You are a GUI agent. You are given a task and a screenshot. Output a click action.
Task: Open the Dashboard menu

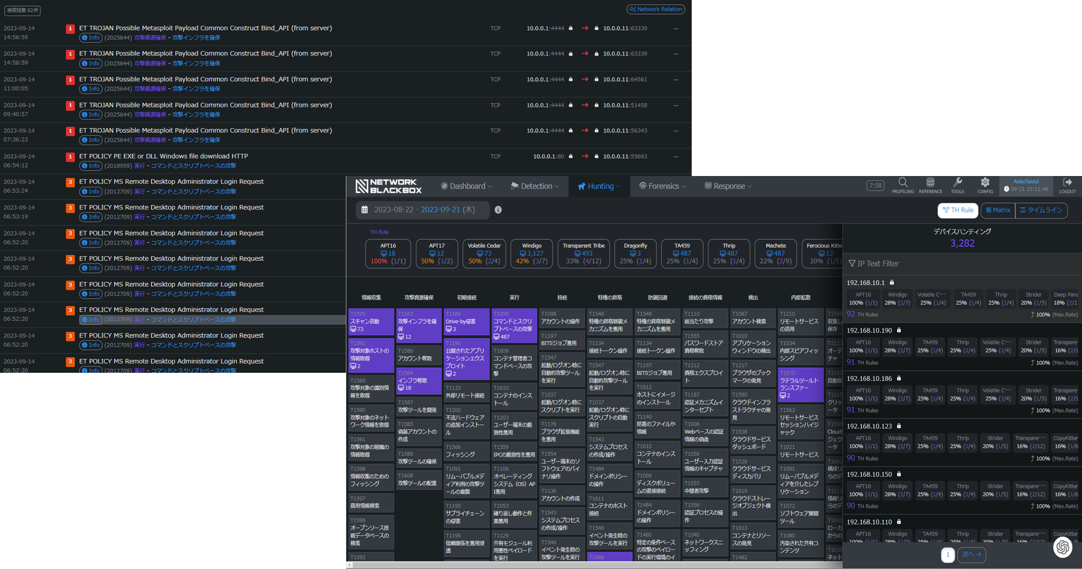click(467, 186)
